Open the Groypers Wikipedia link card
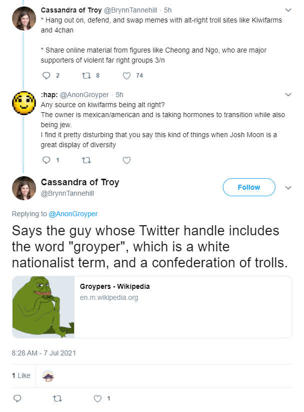This screenshot has height=412, width=304. (152, 306)
